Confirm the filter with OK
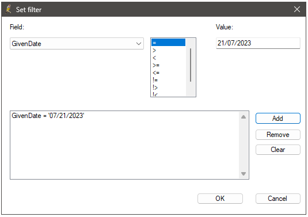 [220, 199]
